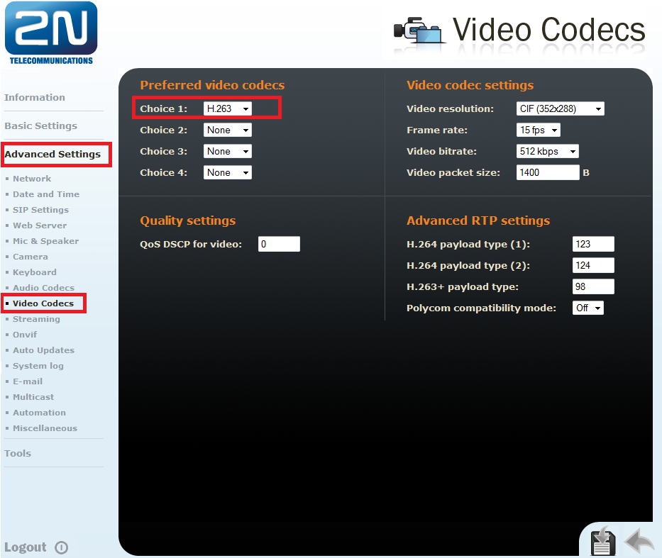Screen dimensions: 662x558
Task: Click the 2N Telecommunications logo
Action: [x=50, y=33]
